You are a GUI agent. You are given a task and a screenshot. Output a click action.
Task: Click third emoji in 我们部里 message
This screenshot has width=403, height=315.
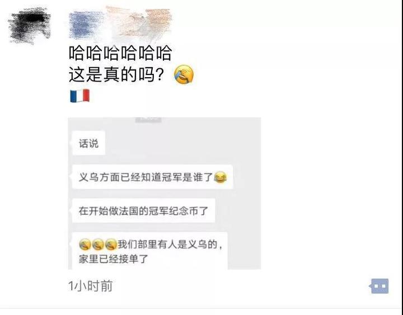click(111, 245)
